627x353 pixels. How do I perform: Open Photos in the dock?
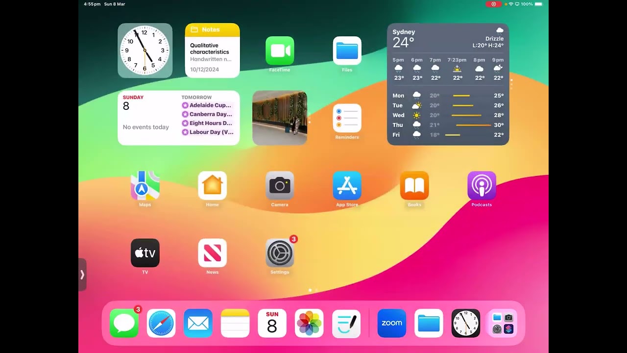[x=309, y=323]
